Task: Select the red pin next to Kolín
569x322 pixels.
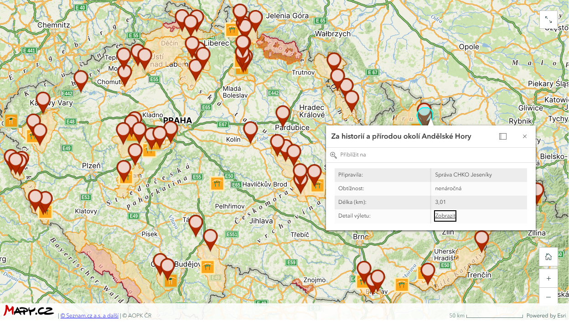Action: (x=250, y=132)
